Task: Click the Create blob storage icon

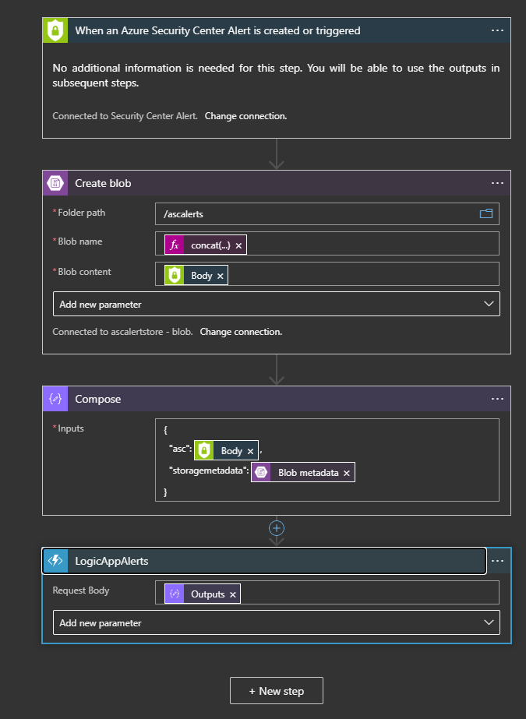Action: tap(55, 184)
